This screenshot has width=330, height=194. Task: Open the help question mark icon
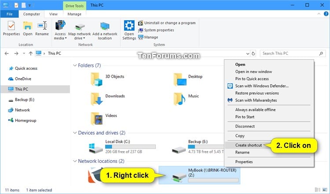pos(326,14)
